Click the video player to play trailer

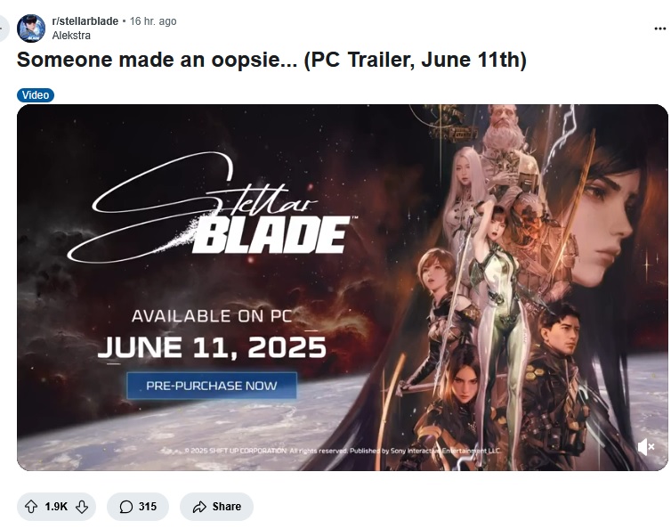tap(343, 288)
